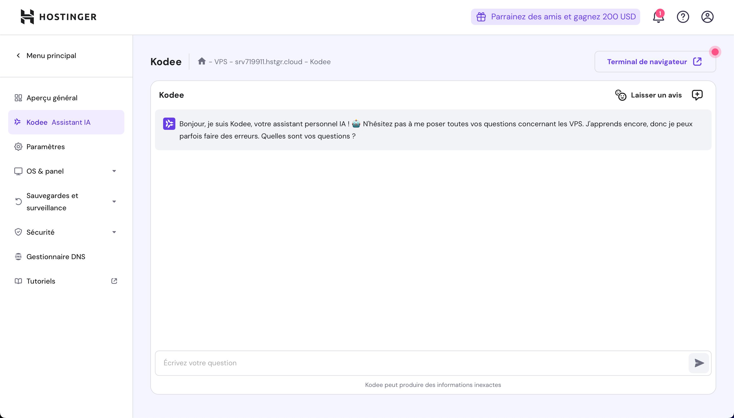Click the gift icon in the referral banner
The image size is (734, 418).
[x=481, y=17]
